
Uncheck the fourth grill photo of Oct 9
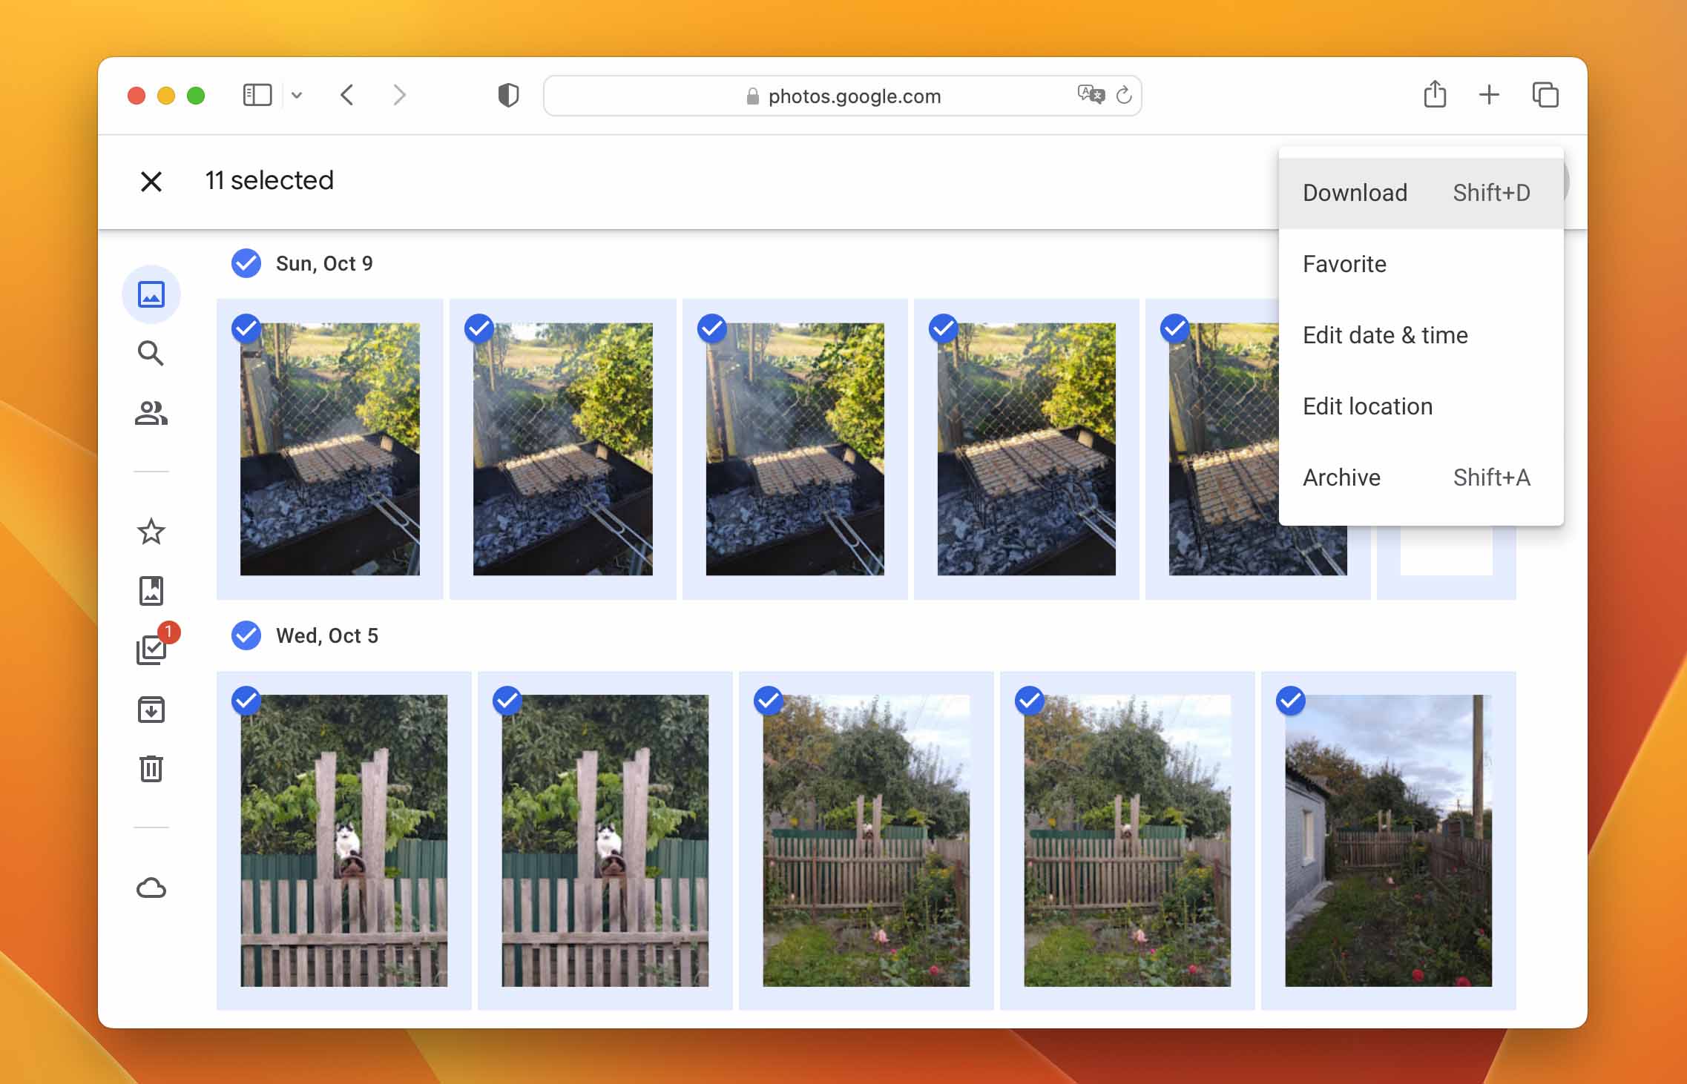[x=944, y=328]
